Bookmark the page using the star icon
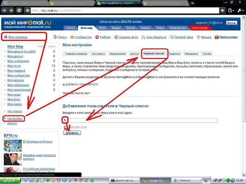 (27, 11)
